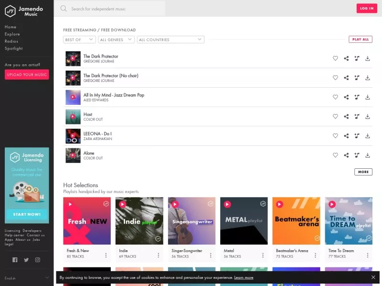Click Start Now on licensing banner
Image resolution: width=382 pixels, height=286 pixels.
pos(27,214)
